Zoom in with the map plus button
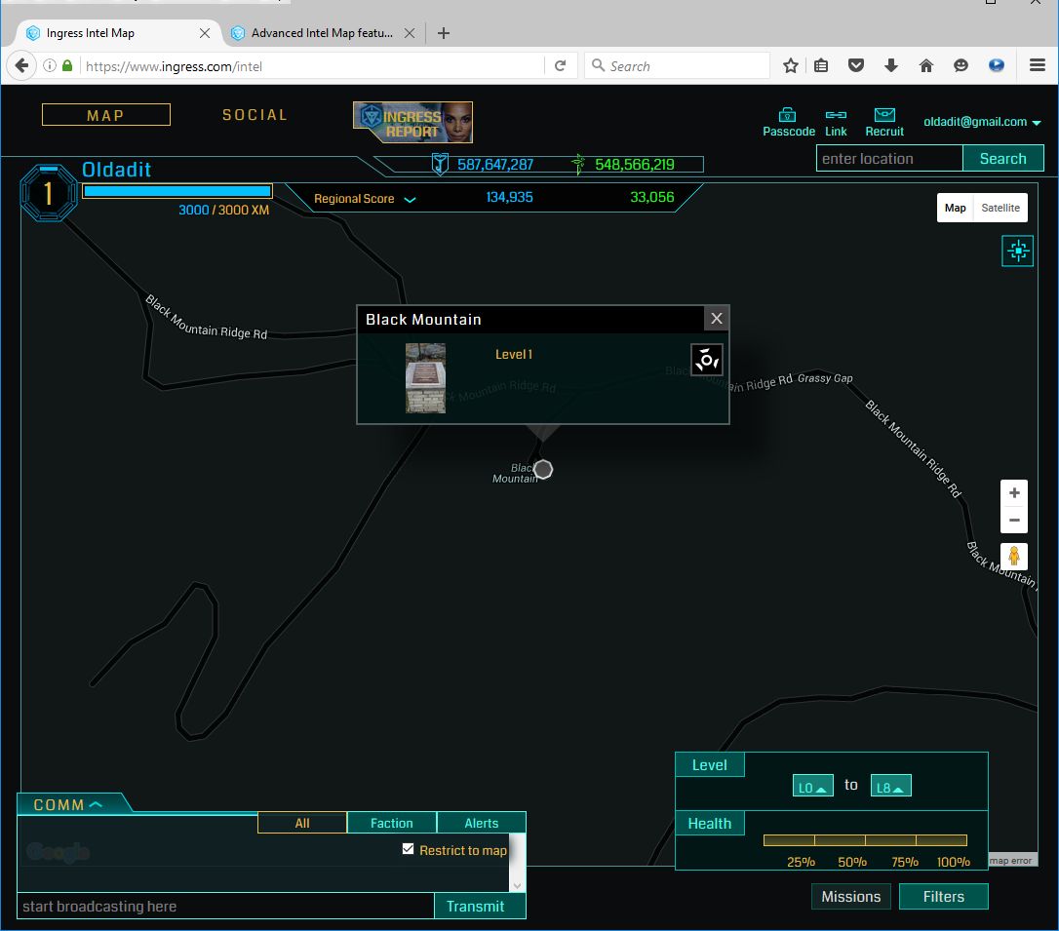1059x931 pixels. pyautogui.click(x=1014, y=493)
